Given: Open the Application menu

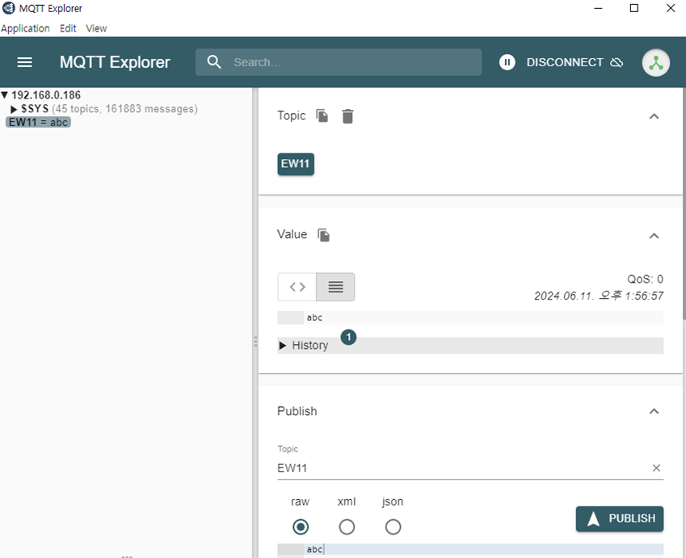Looking at the screenshot, I should [25, 28].
